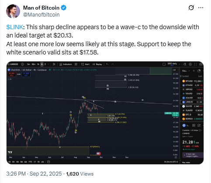Open the Grok icon on the tweet

point(191,7)
